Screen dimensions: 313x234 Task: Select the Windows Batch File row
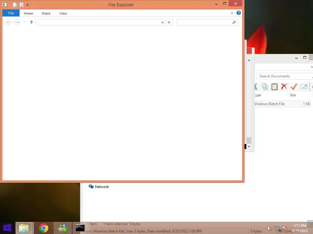pyautogui.click(x=283, y=104)
